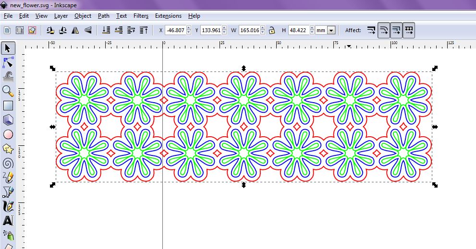Choose the Tweak tool
Screen dimensions: 476x249
8,77
